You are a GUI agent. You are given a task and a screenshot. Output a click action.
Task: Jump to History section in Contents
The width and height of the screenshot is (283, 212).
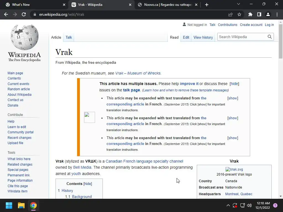[67, 190]
